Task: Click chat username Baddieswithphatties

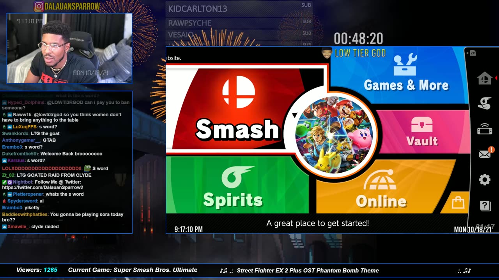Action: coord(25,214)
